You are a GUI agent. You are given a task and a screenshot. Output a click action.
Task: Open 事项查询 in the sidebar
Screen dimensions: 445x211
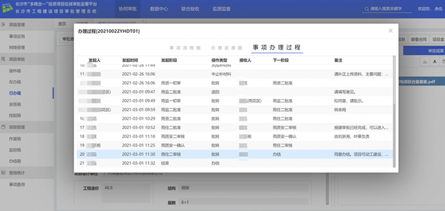tap(17, 185)
